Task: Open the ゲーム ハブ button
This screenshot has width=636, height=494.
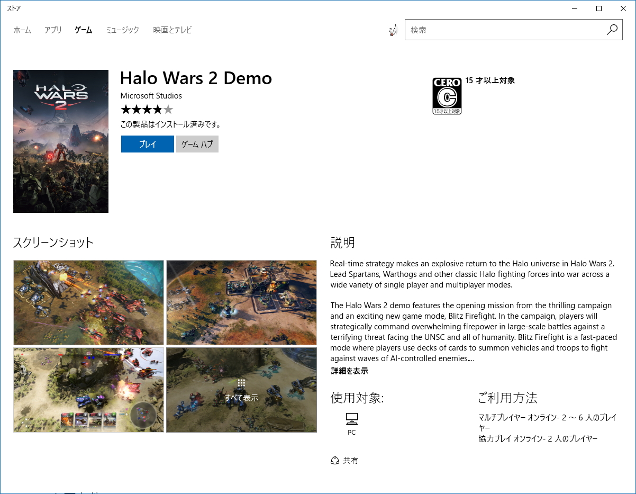Action: [x=197, y=143]
